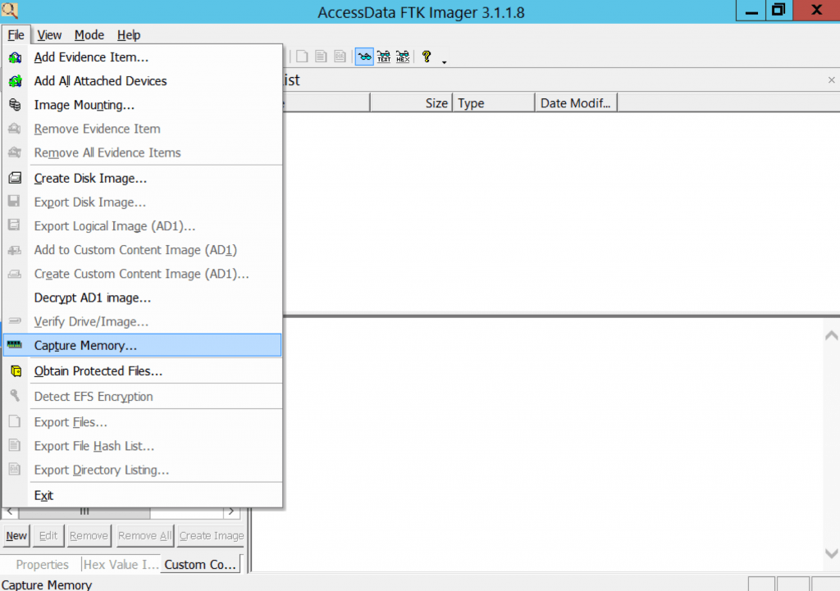Click the status bar 'Capture Memory' text
The image size is (840, 591).
click(47, 584)
